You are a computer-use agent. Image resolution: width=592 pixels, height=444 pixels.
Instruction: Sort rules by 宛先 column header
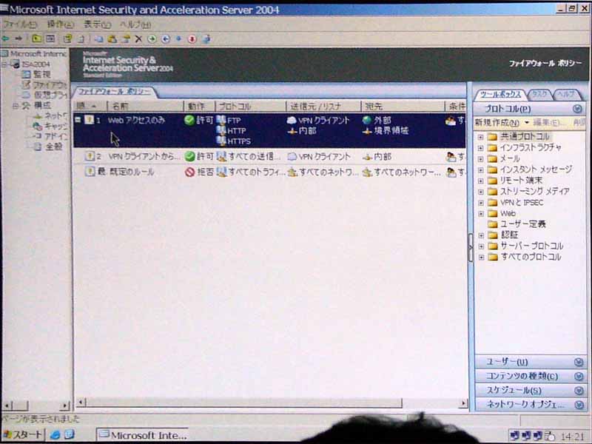(403, 106)
